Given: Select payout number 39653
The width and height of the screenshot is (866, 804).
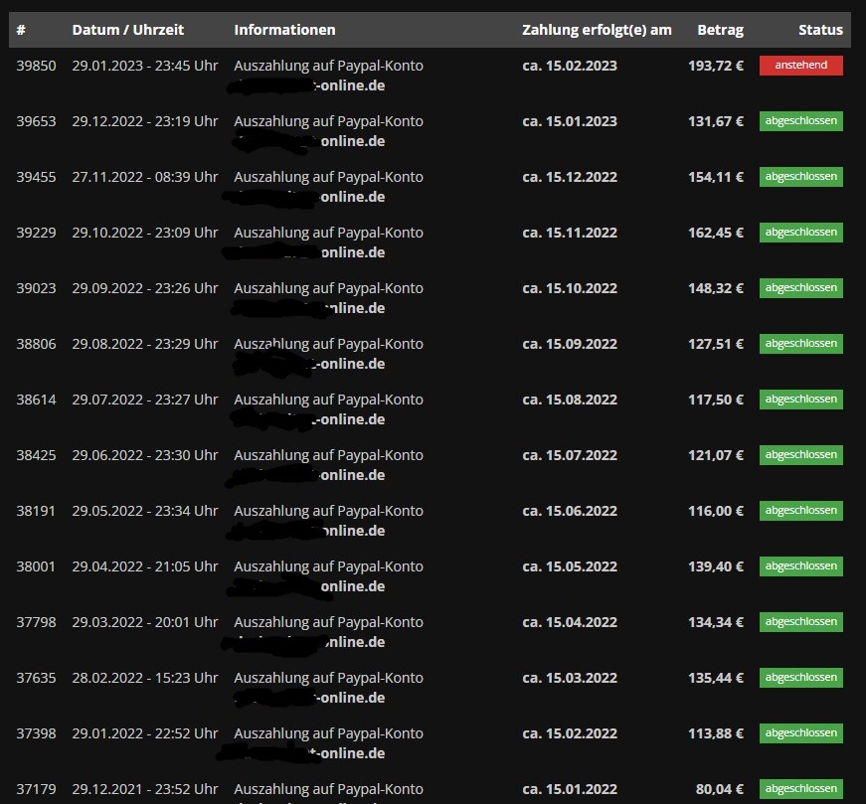Looking at the screenshot, I should click(36, 121).
